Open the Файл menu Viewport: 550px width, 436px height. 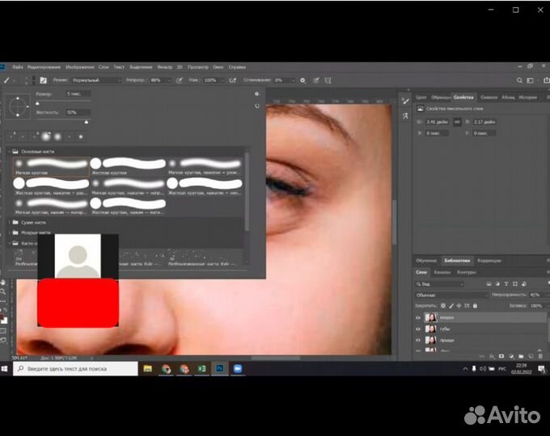click(18, 67)
